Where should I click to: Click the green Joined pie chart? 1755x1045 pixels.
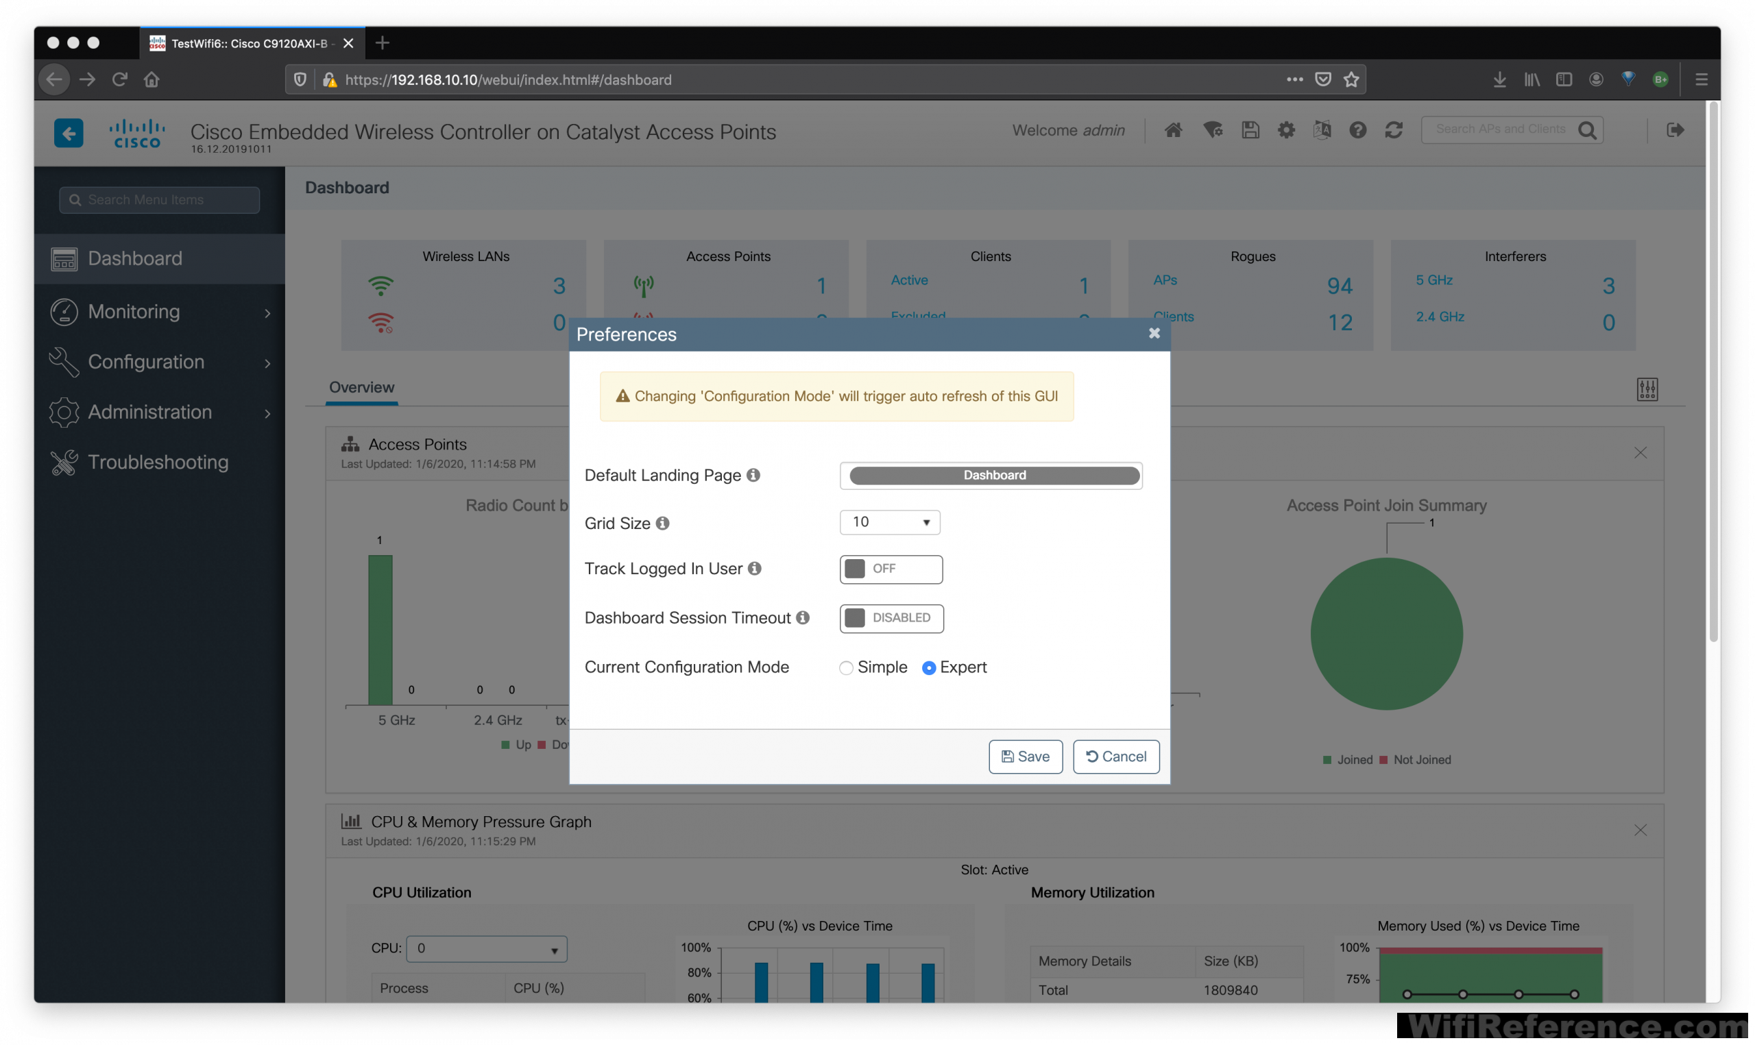pyautogui.click(x=1386, y=635)
